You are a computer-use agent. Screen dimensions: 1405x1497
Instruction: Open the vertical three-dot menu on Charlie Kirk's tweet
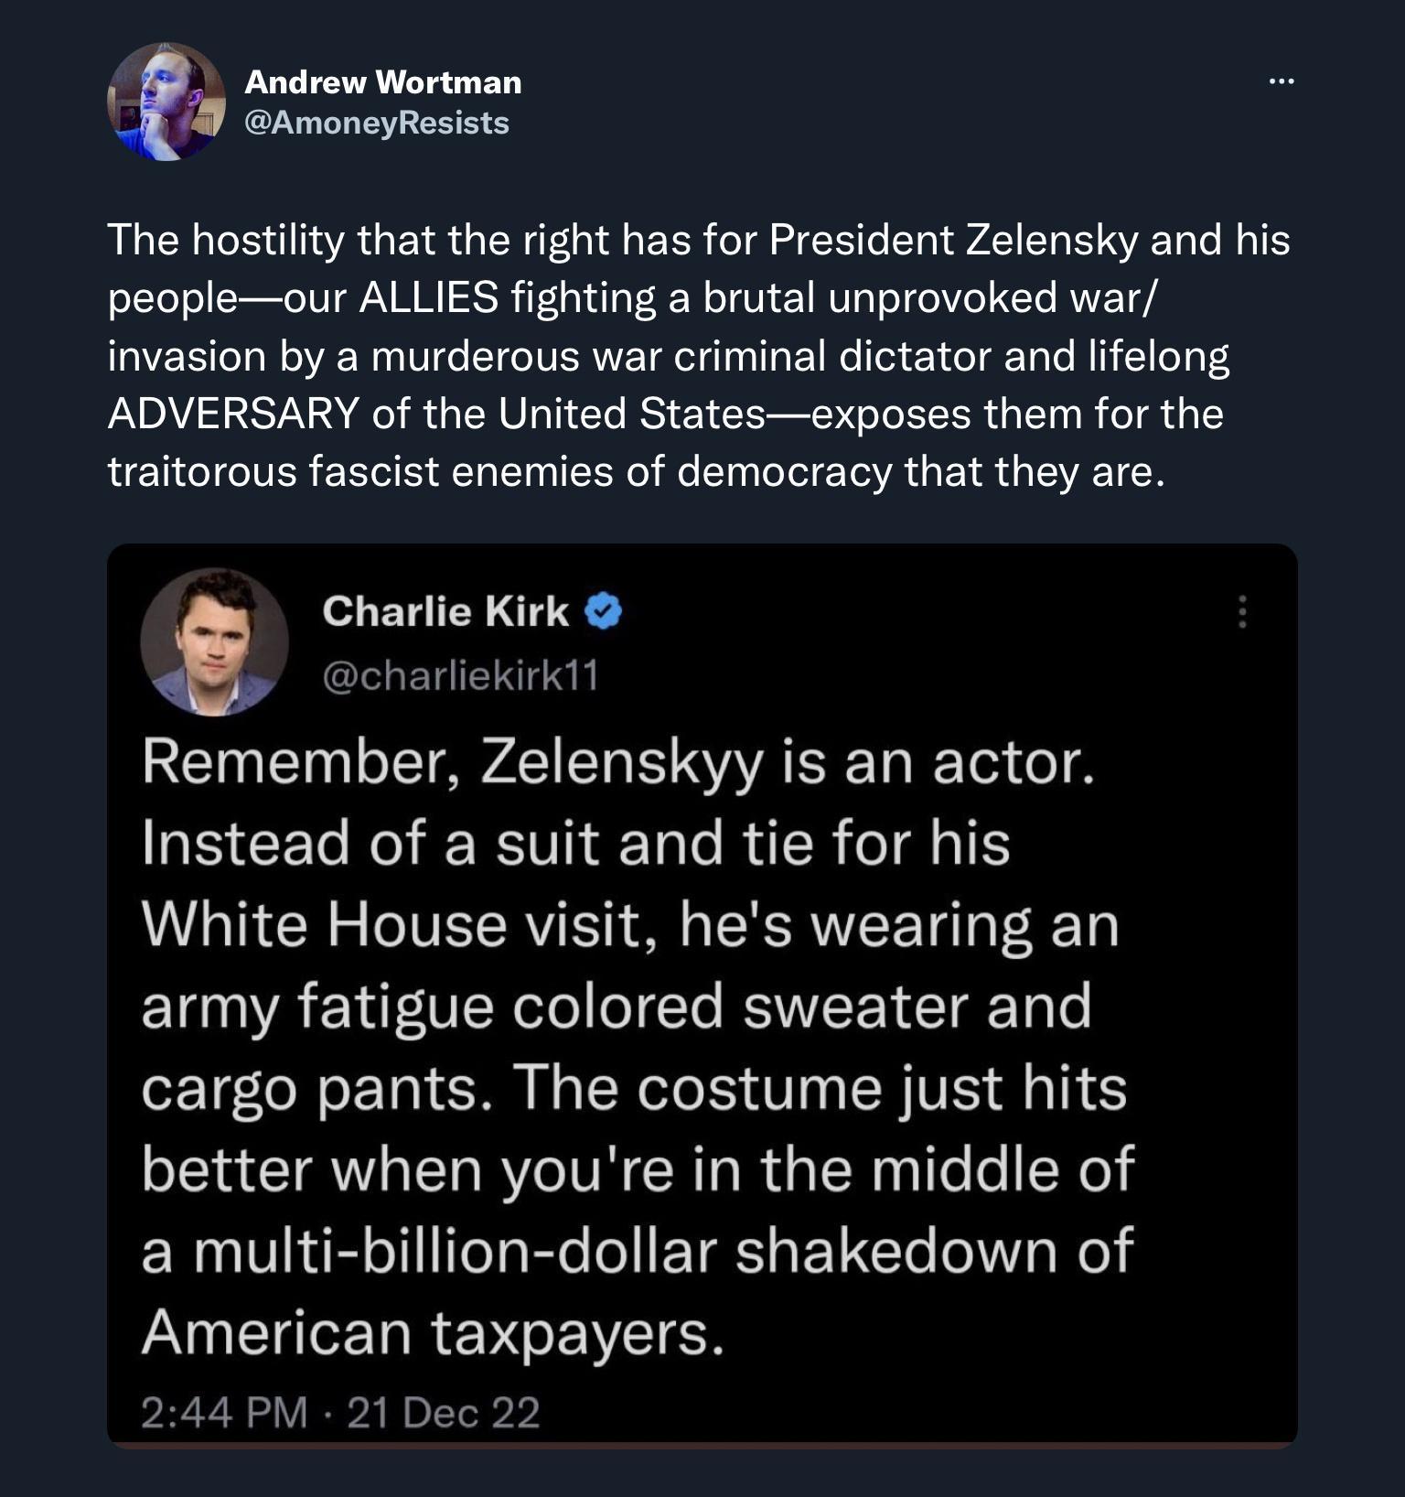1242,613
